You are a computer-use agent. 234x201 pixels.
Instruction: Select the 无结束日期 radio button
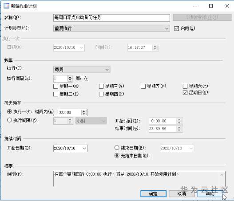(x=117, y=156)
